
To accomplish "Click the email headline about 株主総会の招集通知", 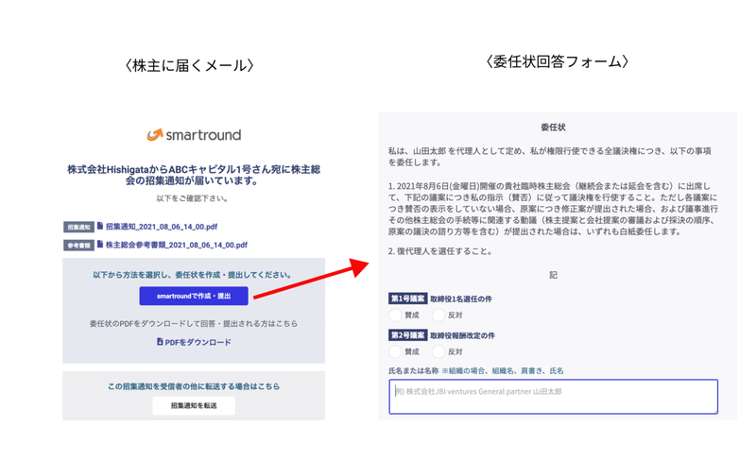I will (194, 175).
